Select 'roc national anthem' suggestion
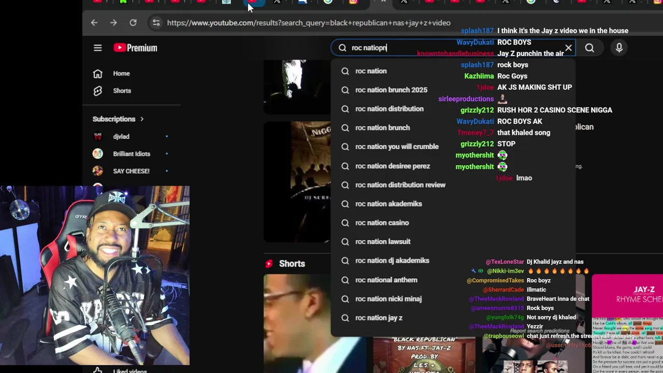663x373 pixels. pos(453,280)
